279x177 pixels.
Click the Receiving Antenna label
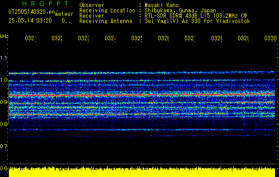coord(106,21)
